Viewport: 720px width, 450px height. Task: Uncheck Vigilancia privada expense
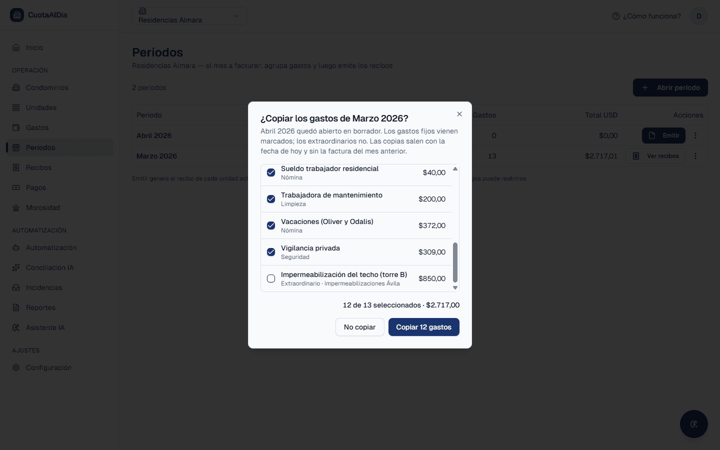pos(271,252)
